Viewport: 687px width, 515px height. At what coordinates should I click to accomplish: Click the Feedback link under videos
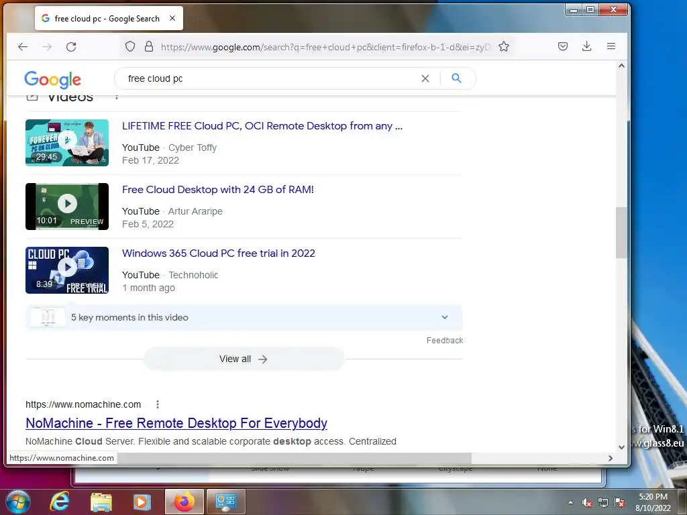[x=444, y=340]
